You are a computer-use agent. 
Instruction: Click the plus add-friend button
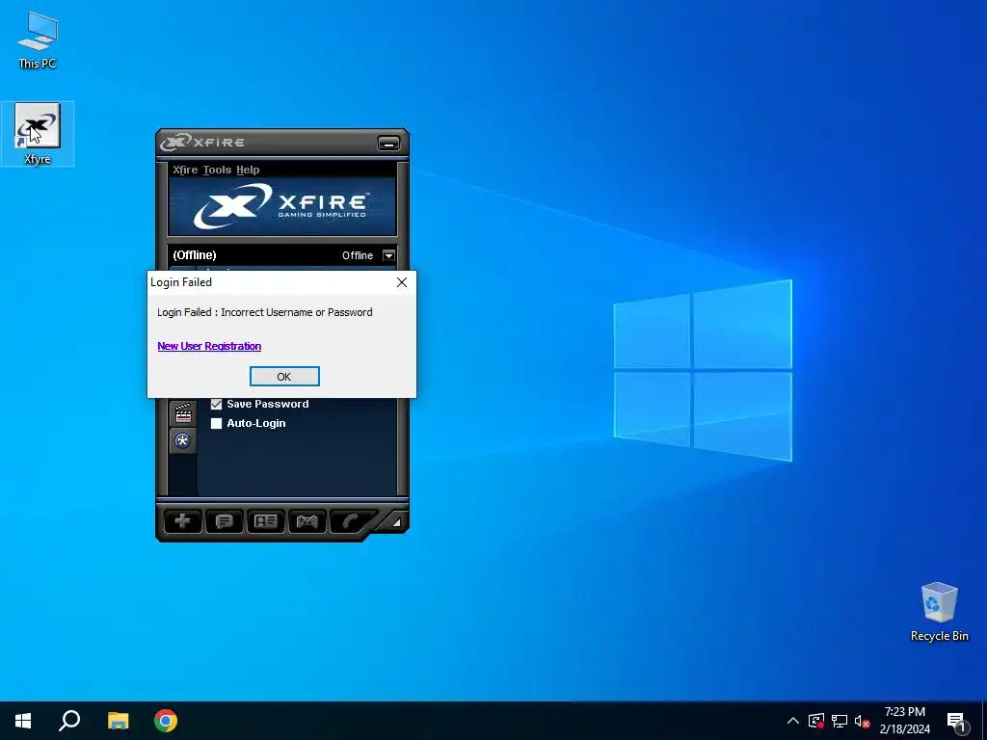coord(182,521)
